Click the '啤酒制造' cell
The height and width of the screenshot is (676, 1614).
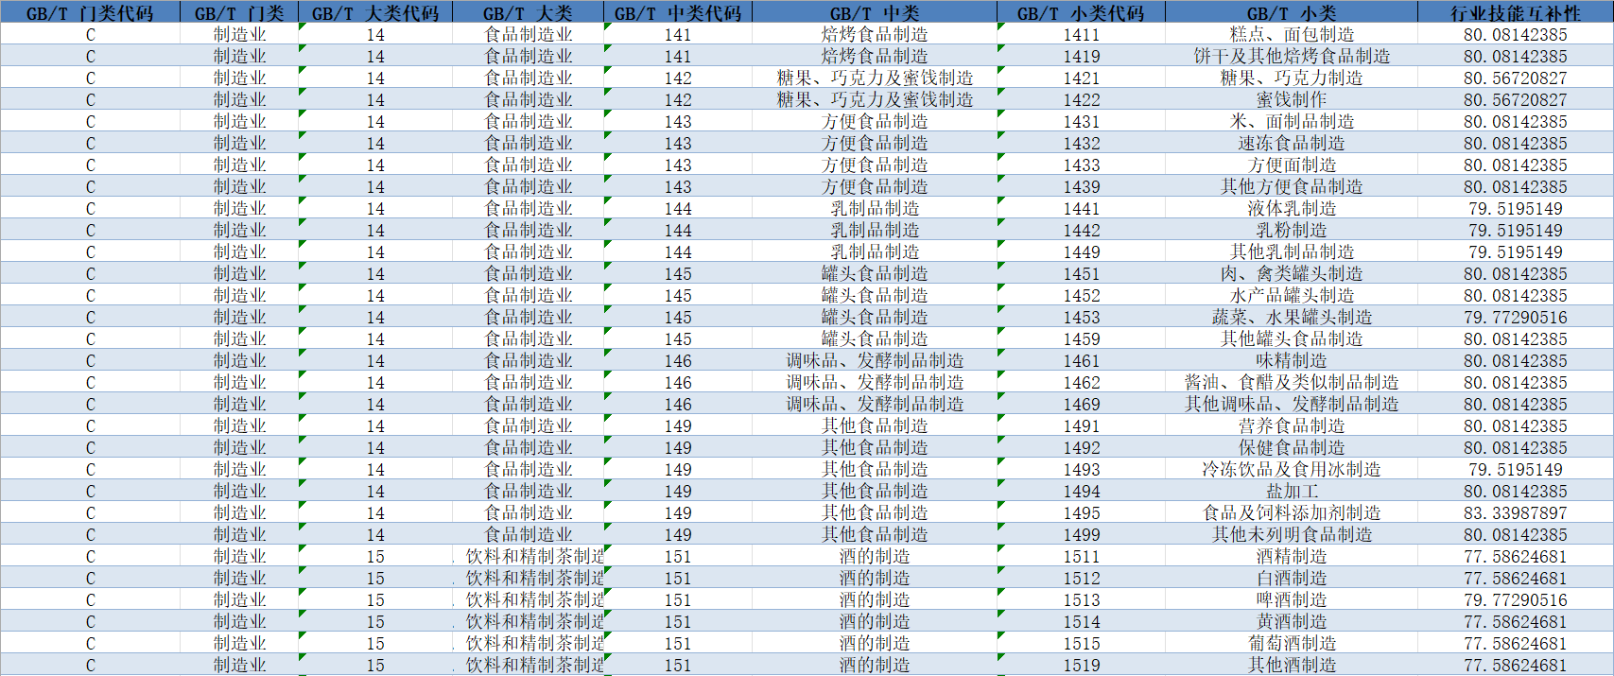[x=1292, y=600]
